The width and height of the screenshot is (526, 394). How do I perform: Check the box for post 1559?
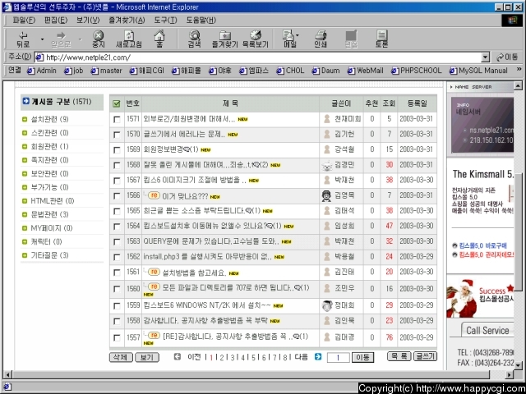(x=117, y=306)
